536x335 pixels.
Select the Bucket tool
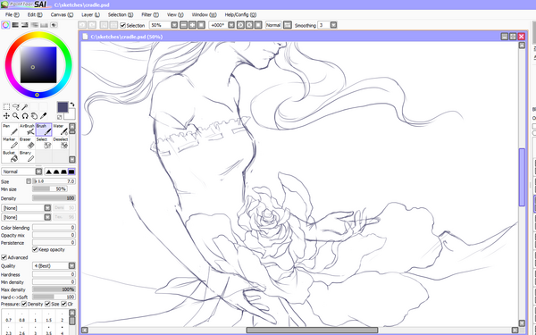point(10,156)
